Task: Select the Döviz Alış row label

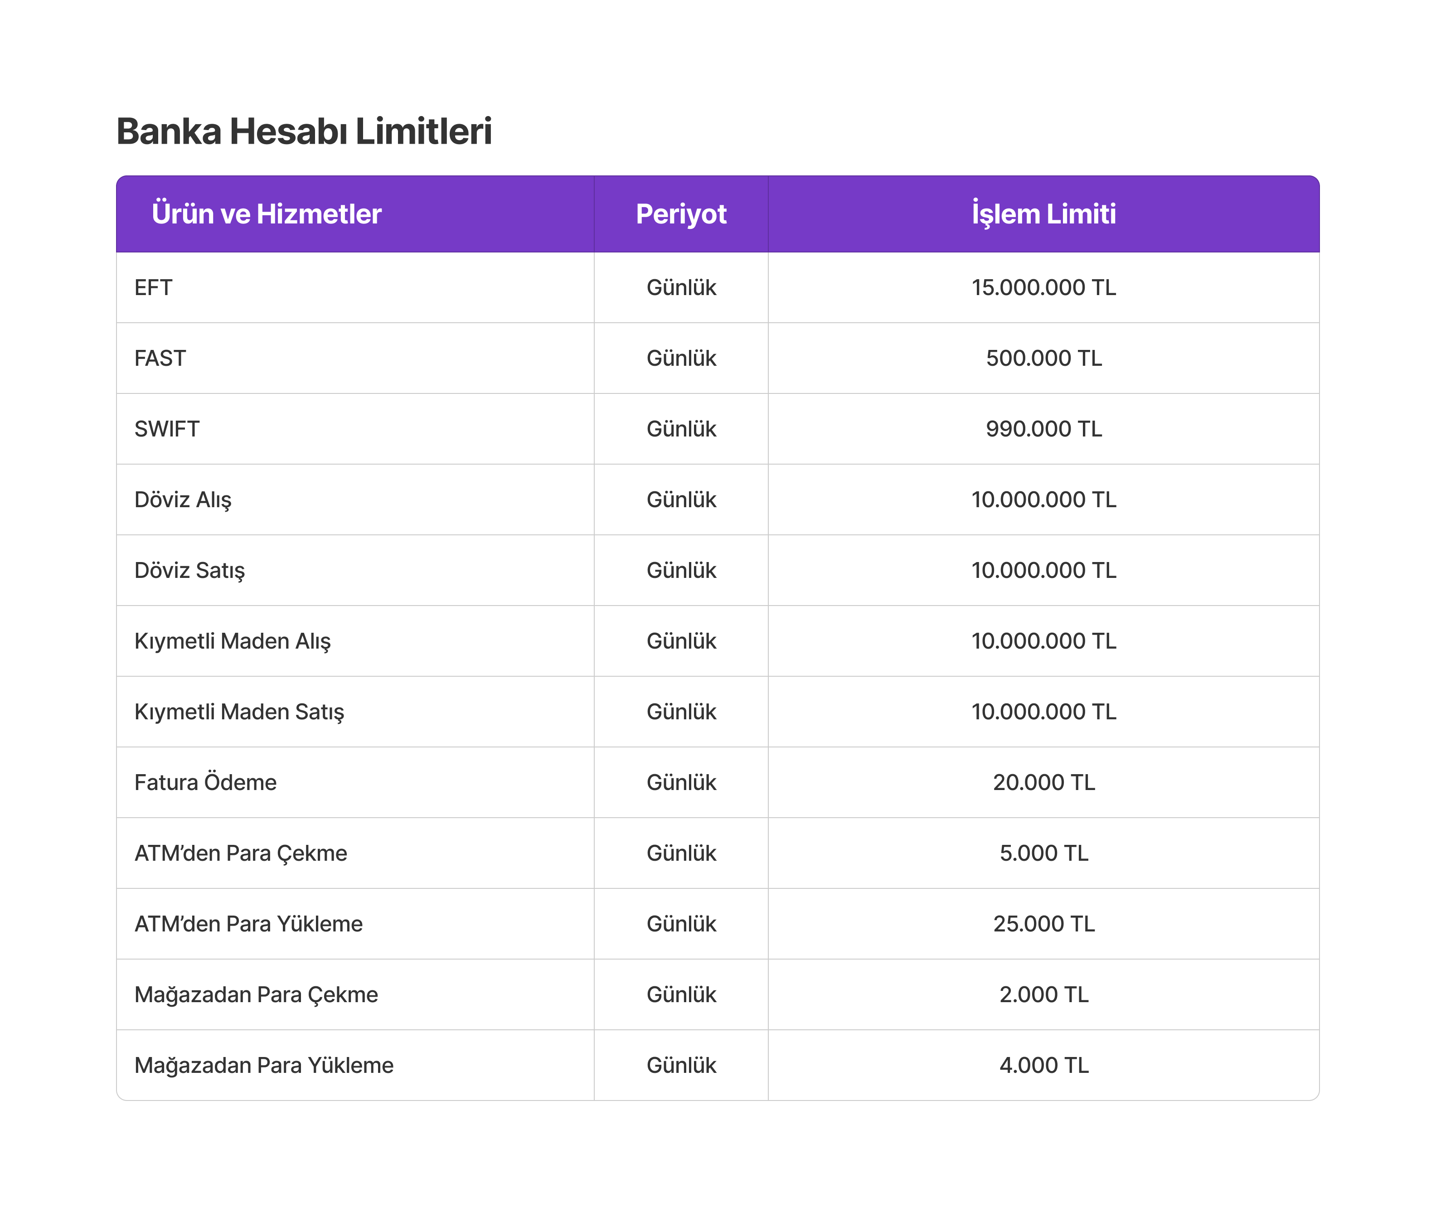Action: point(183,499)
